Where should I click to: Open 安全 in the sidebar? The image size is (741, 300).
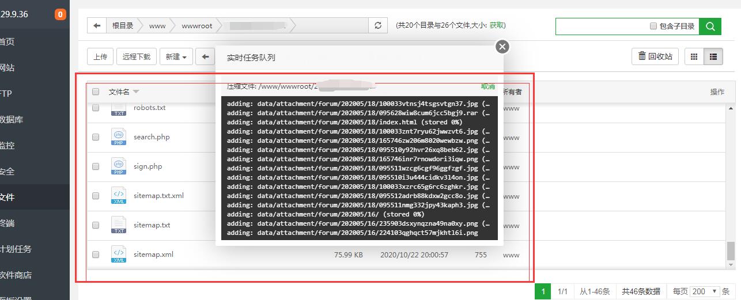coord(7,172)
